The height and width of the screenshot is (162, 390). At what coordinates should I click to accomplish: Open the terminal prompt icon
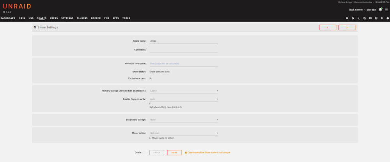[x=359, y=18]
